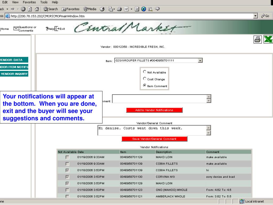Click the Vendor/General Comment box down arrow
This screenshot has height=205, width=273.
point(208,133)
